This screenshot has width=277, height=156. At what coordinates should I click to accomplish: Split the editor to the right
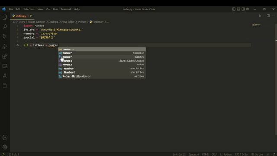tap(268, 16)
